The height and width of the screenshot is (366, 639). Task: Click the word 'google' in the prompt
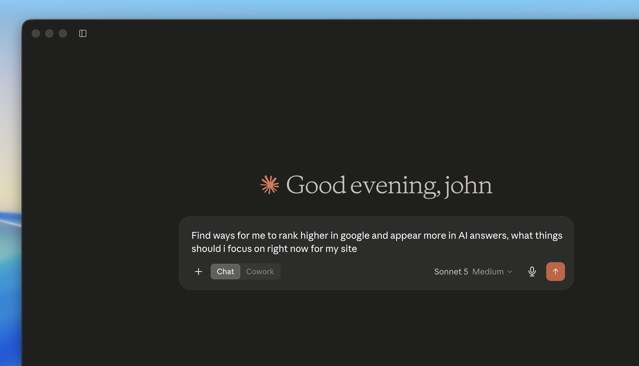coord(355,235)
